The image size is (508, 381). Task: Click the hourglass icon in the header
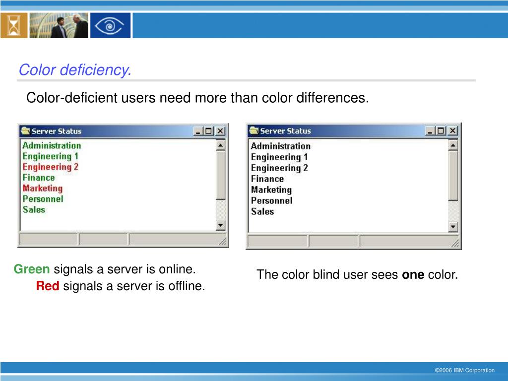[x=14, y=26]
